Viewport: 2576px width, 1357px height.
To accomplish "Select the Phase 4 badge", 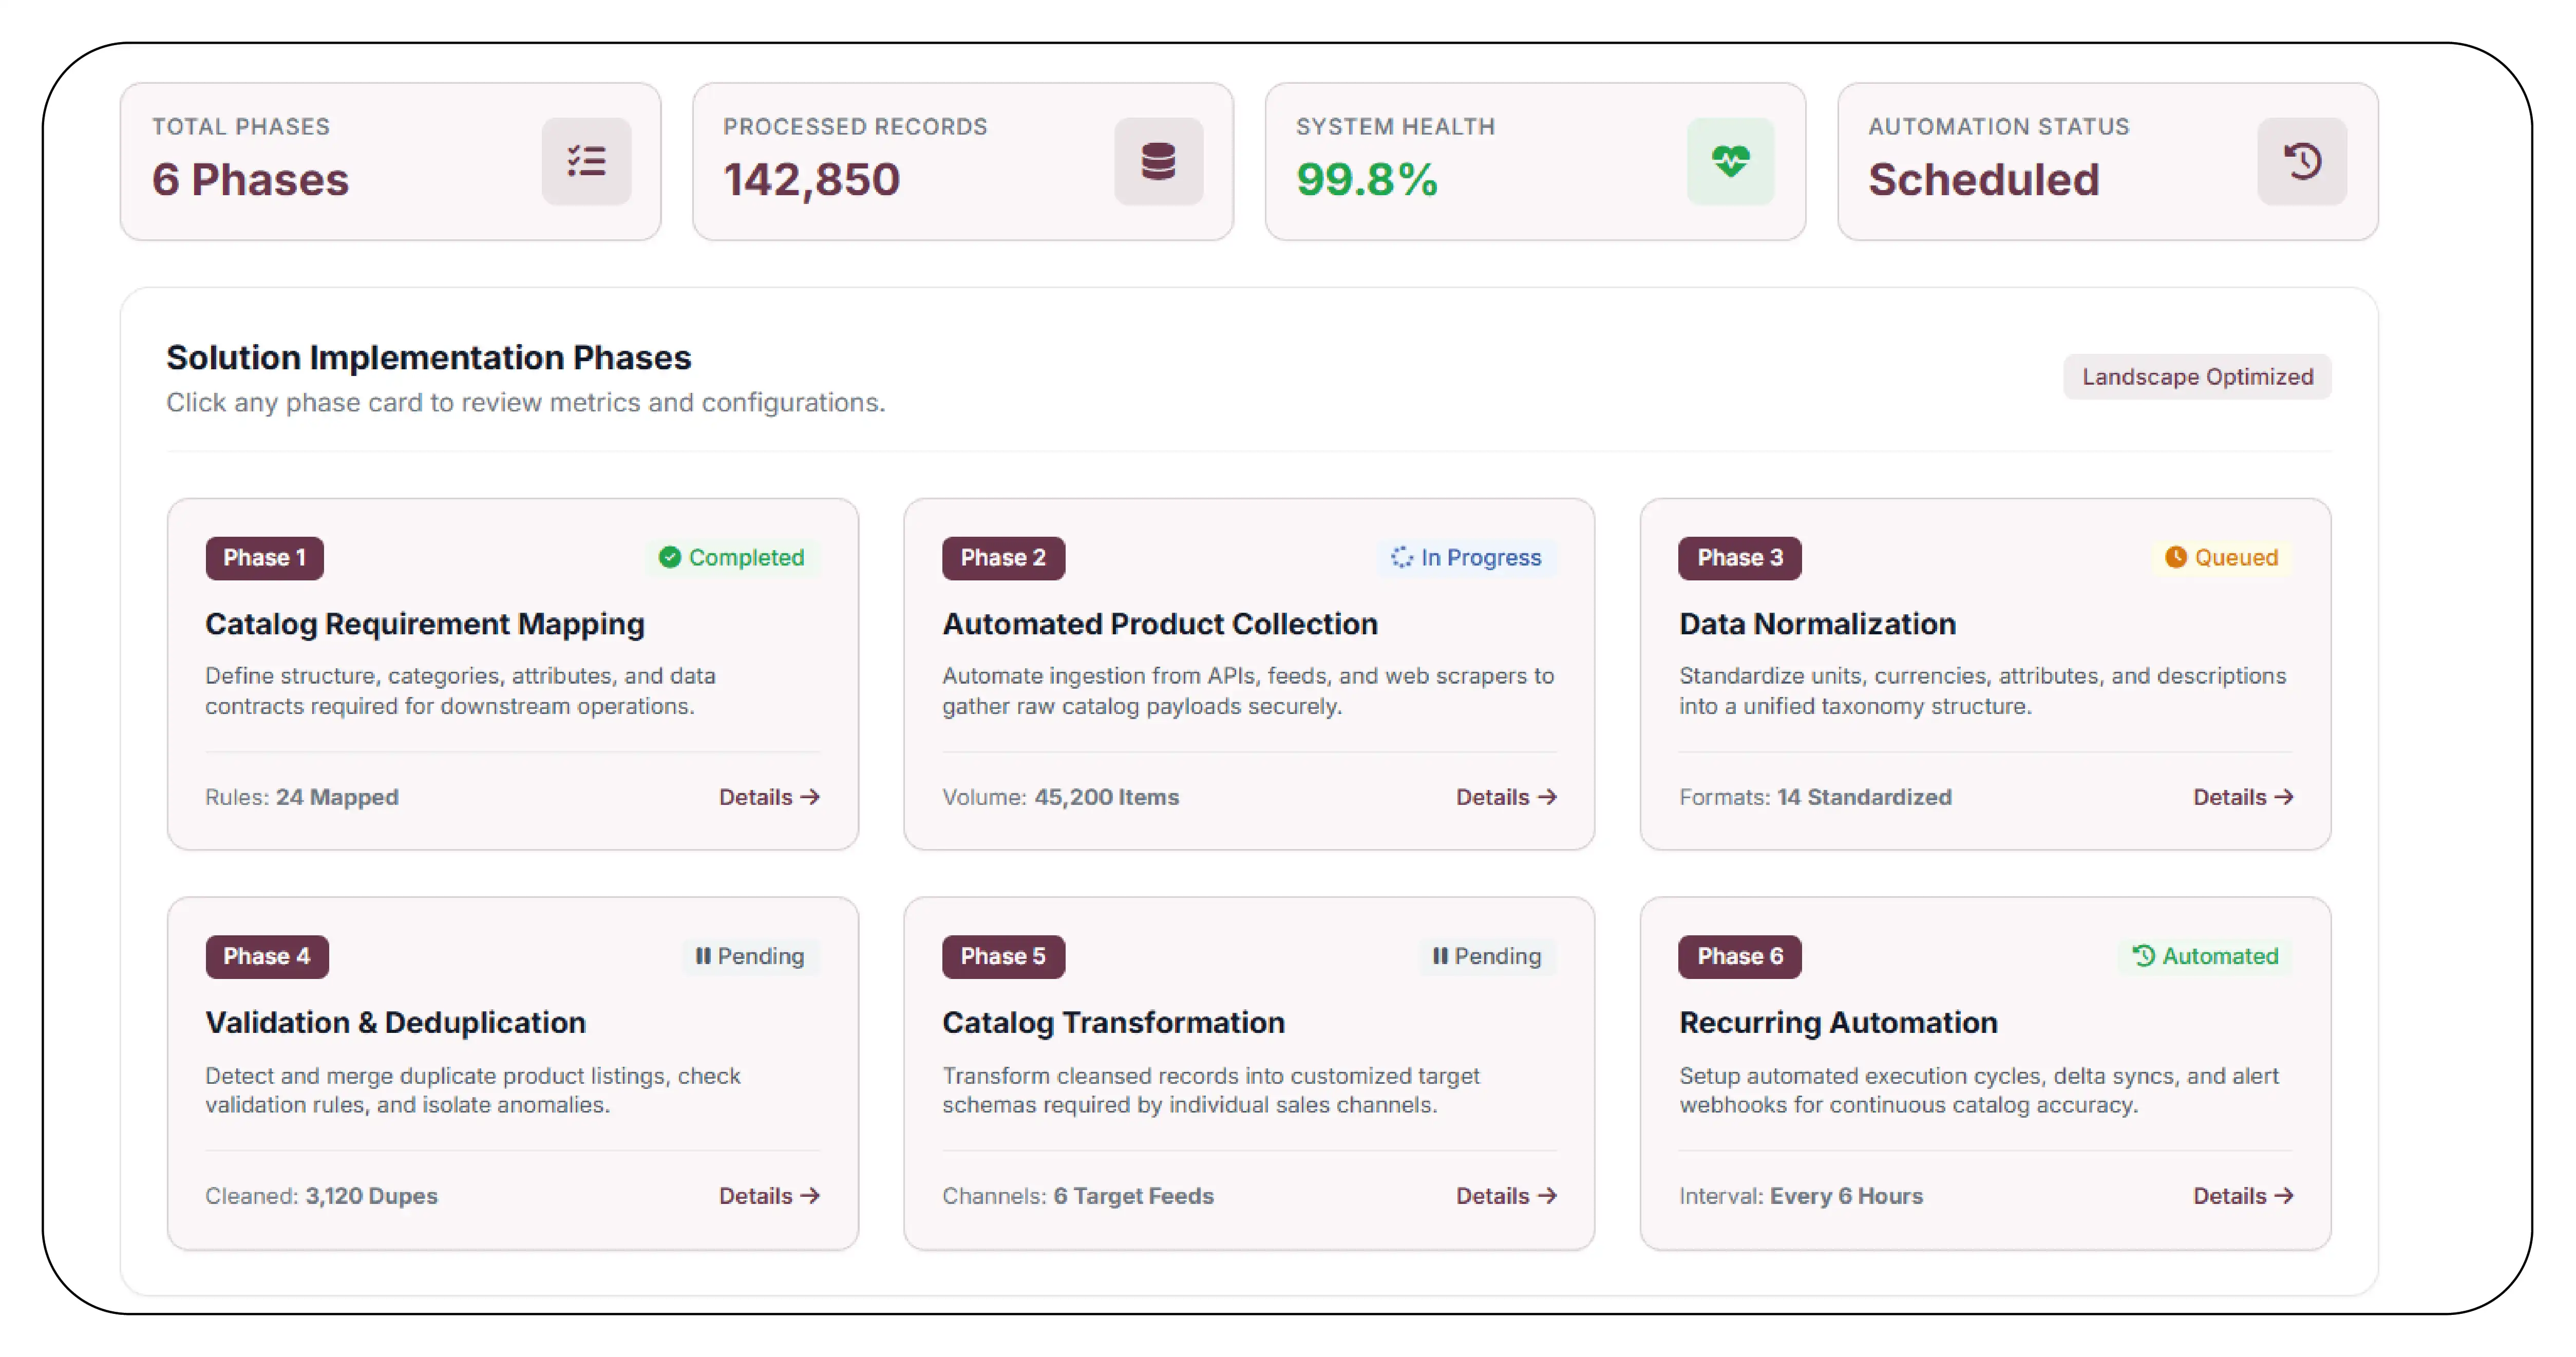I will coord(267,957).
